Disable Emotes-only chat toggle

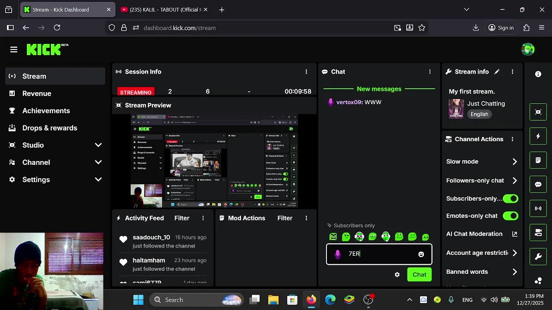click(x=511, y=216)
